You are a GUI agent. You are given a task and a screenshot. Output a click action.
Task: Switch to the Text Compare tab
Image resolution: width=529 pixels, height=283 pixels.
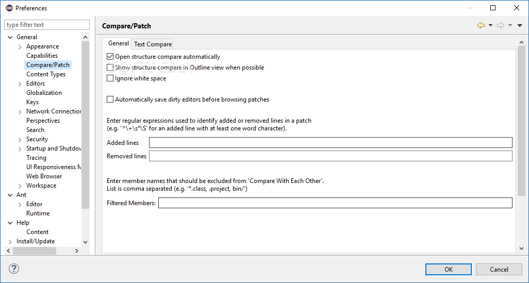point(153,44)
